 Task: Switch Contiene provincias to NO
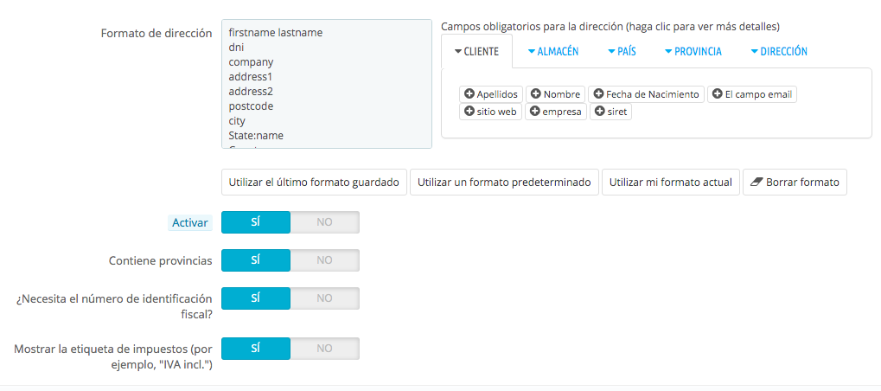pyautogui.click(x=324, y=260)
